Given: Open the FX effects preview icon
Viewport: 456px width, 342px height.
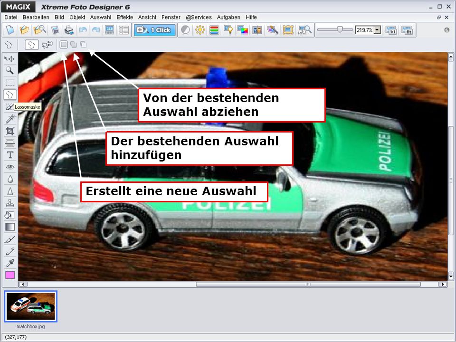Looking at the screenshot, I should coord(304,30).
